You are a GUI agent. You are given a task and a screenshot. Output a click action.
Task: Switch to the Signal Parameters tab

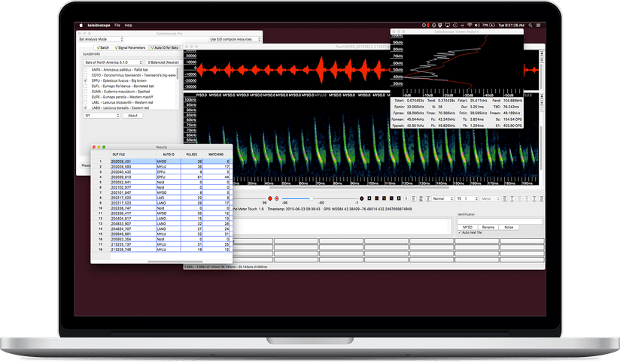130,47
